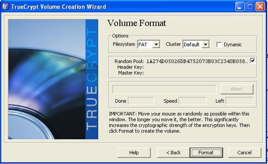Select the Speed field
The image size is (268, 164).
[x=192, y=101]
